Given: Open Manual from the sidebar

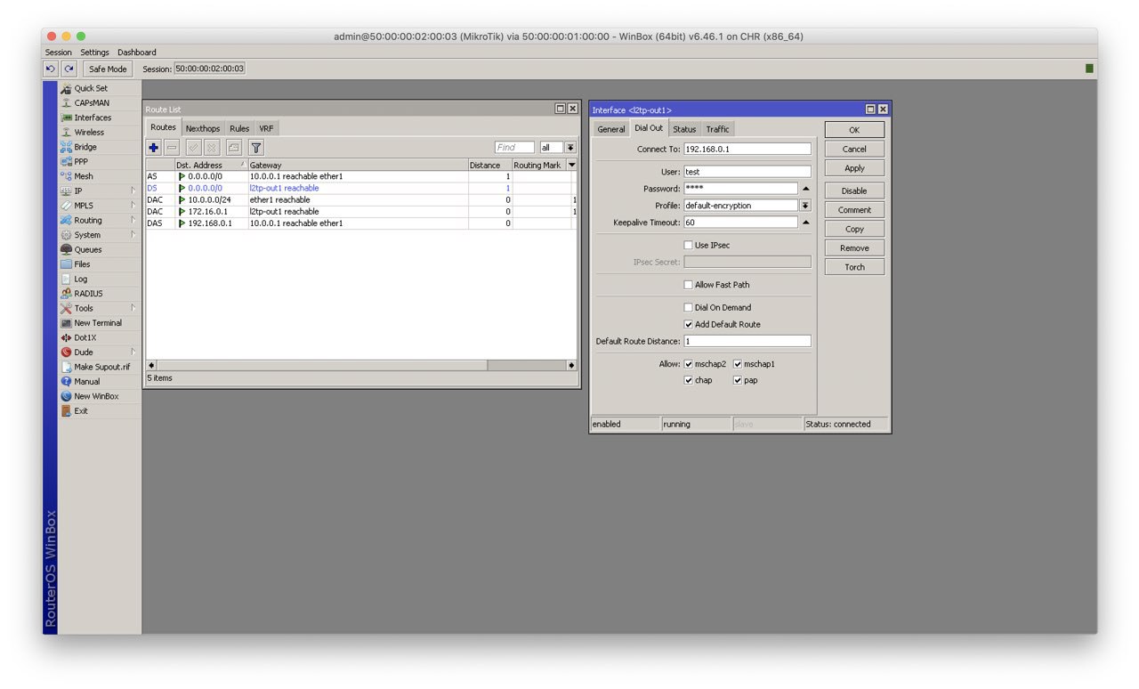Looking at the screenshot, I should tap(87, 382).
